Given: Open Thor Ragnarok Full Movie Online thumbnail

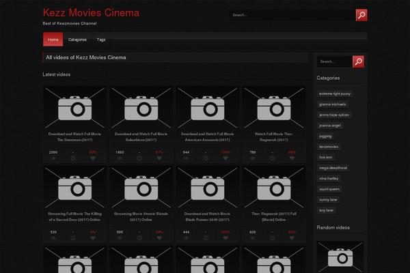Looking at the screenshot, I should 274,188.
